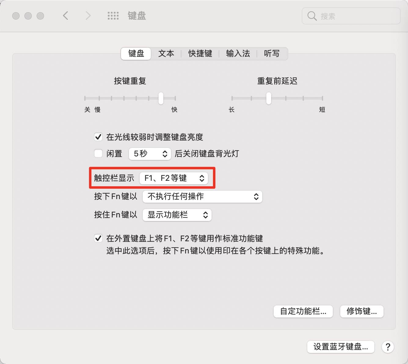Switch to the 键盘 tab
The image size is (408, 364).
(x=136, y=54)
